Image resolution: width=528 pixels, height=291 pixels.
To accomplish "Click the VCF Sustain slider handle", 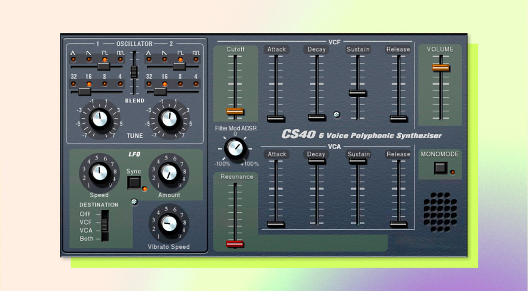I will (x=358, y=93).
